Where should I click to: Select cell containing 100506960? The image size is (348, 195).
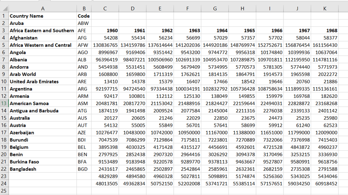click(x=160, y=60)
